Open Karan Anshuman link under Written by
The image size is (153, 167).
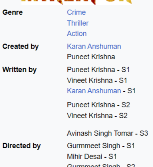click(x=94, y=91)
